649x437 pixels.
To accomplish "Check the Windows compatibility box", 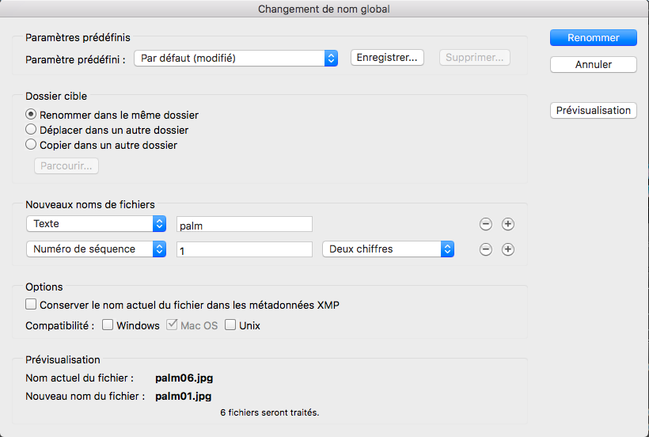I will [108, 325].
